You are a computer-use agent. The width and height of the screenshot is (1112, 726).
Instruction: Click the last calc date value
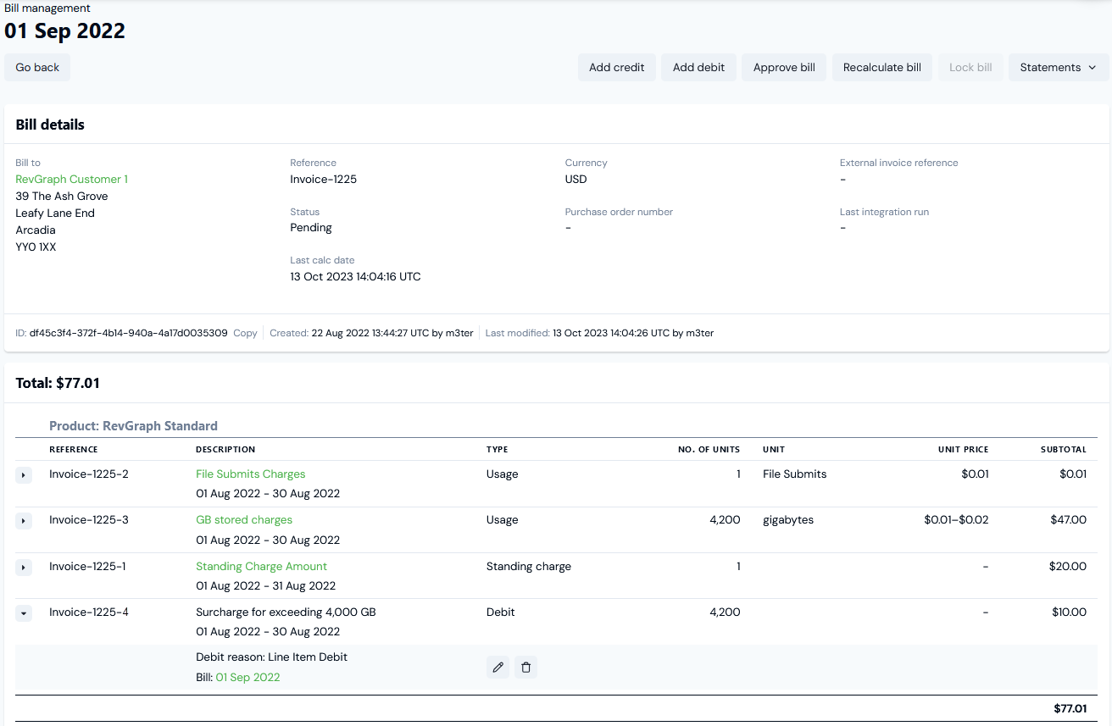point(355,277)
